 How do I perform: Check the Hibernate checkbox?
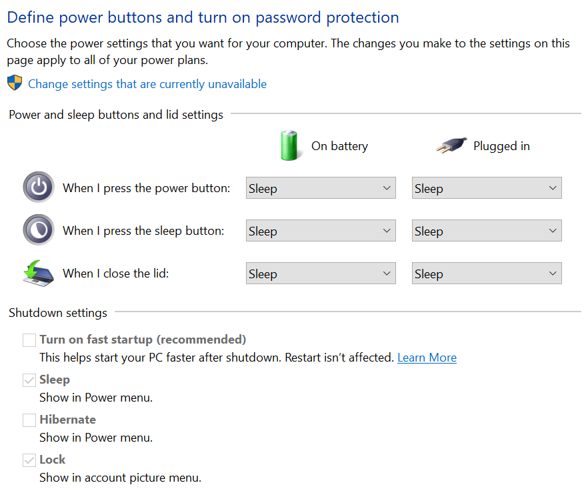tap(29, 420)
